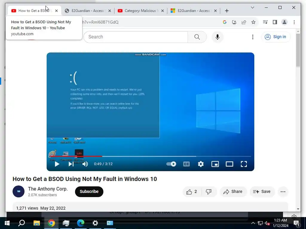Open taskbar search
The height and width of the screenshot is (229, 306).
(22, 223)
